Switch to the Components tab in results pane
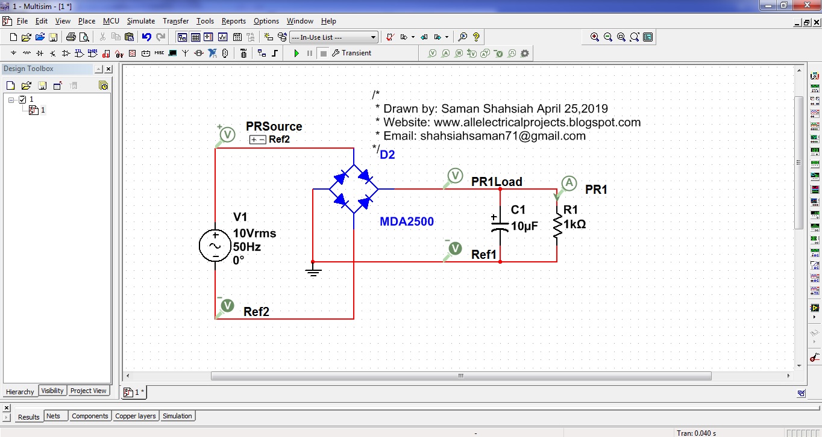The height and width of the screenshot is (437, 822). point(90,415)
